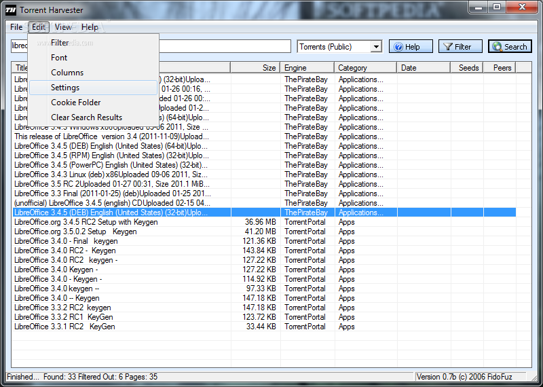This screenshot has height=387, width=543.
Task: Maximize the Torrent Harvester window
Action: tap(497, 7)
